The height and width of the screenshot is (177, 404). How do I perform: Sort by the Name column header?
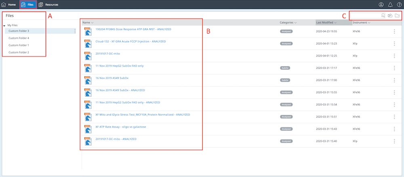coord(86,23)
